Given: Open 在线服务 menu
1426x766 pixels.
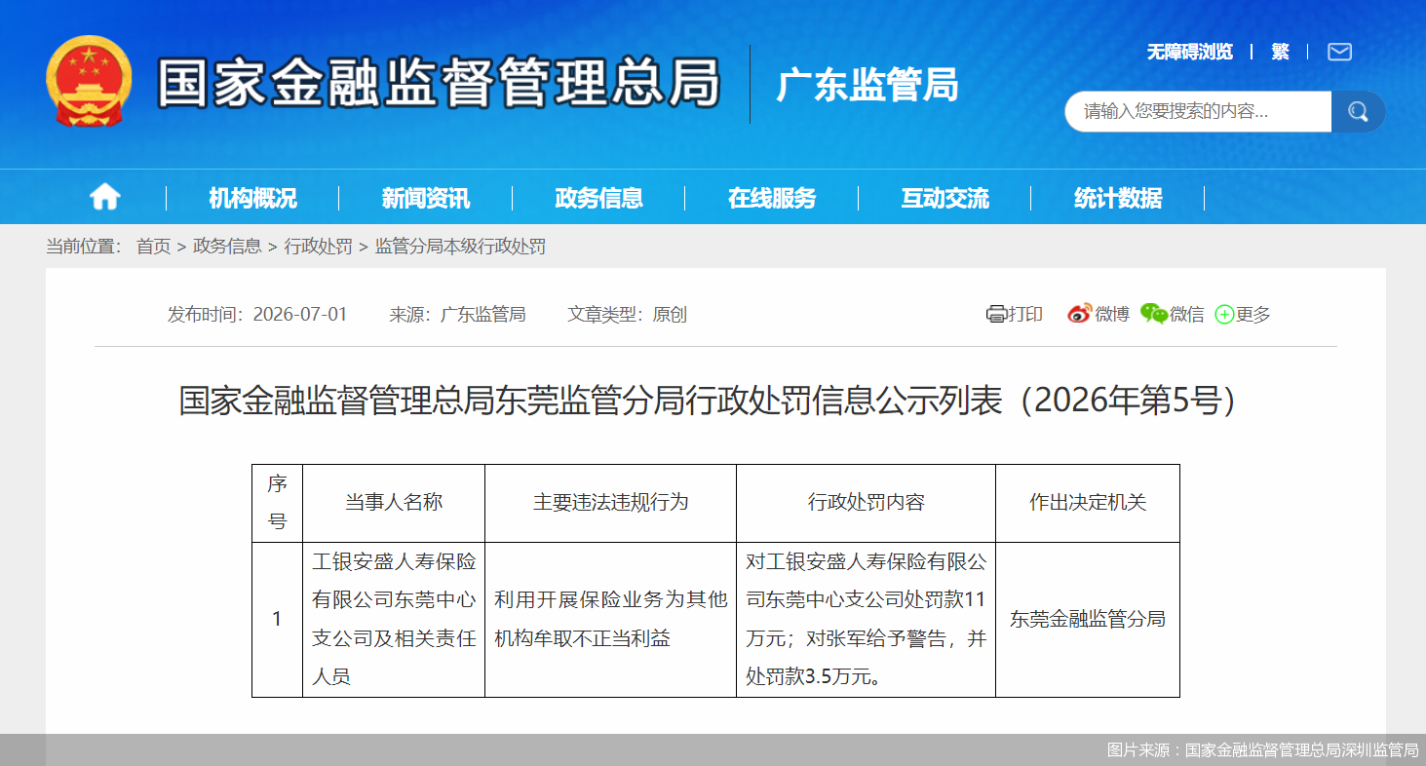Looking at the screenshot, I should [x=772, y=198].
